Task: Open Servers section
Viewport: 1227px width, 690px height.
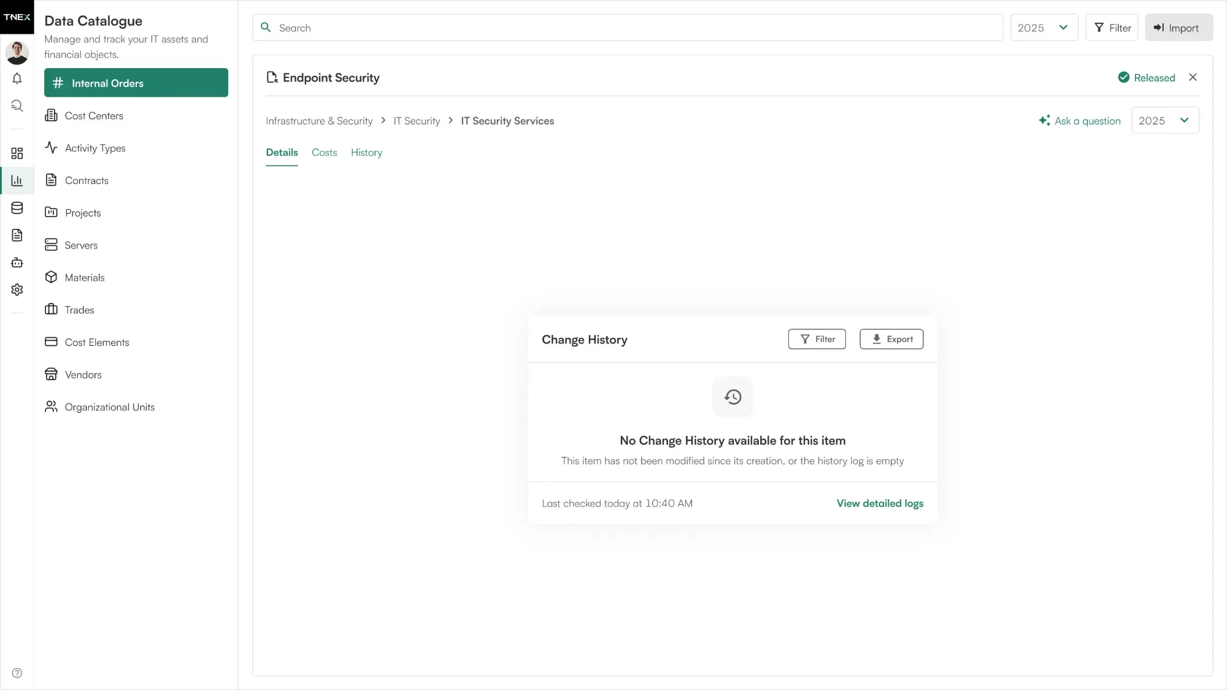Action: pyautogui.click(x=136, y=245)
